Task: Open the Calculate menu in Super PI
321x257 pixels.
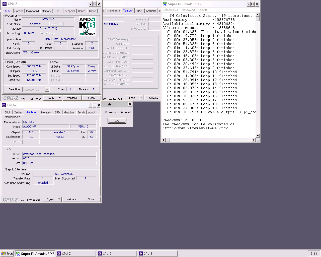Action: pyautogui.click(x=170, y=10)
